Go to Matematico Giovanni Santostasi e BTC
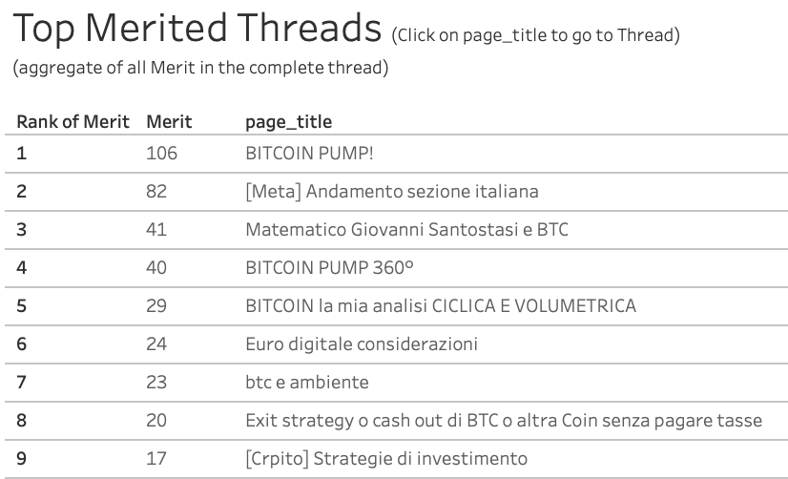The width and height of the screenshot is (788, 479). pyautogui.click(x=406, y=230)
